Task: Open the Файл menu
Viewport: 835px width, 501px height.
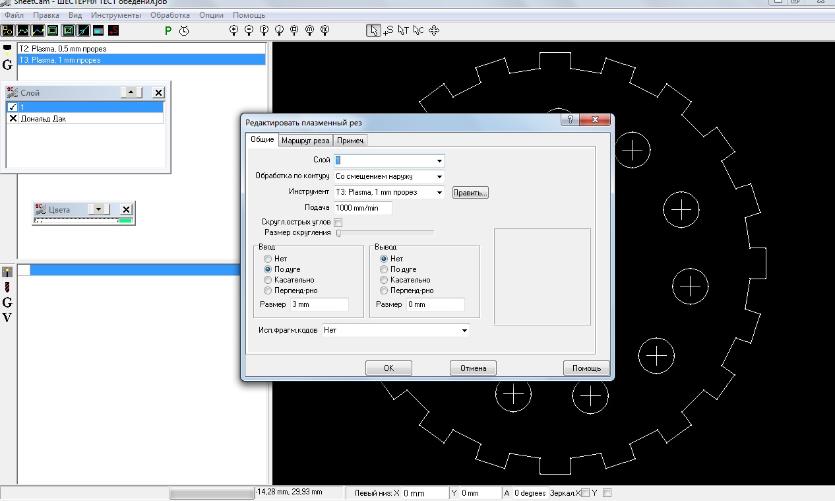Action: 14,15
